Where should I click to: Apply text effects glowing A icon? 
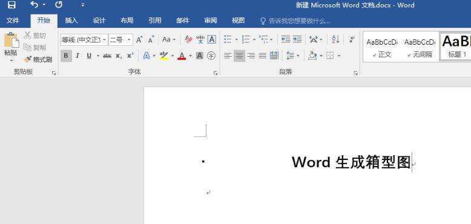pyautogui.click(x=147, y=56)
